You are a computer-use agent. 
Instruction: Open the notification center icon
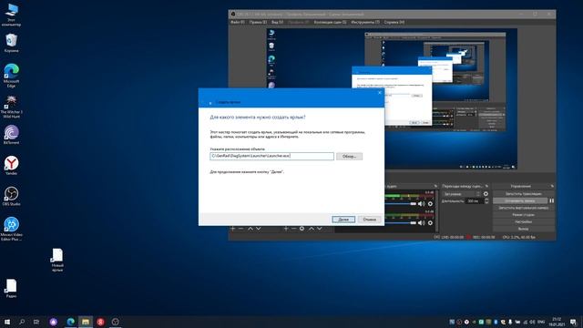573,322
